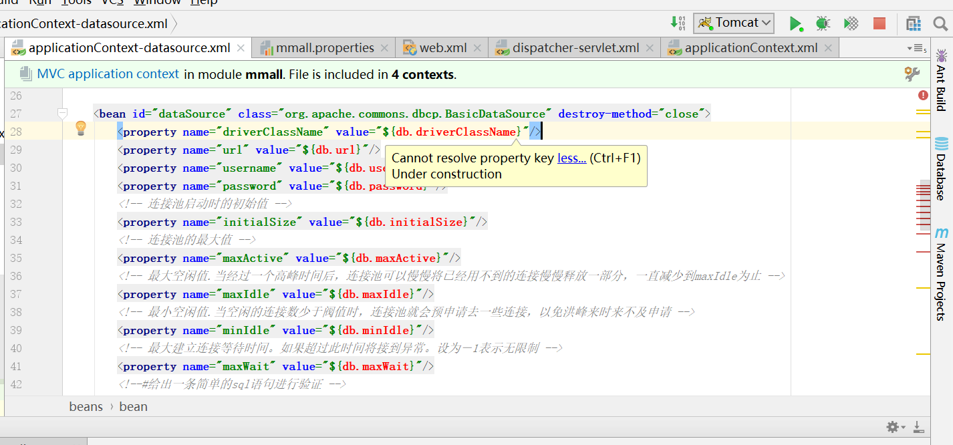Viewport: 953px width, 445px height.
Task: Click the red error indicator in gutter stripe
Action: point(923,96)
